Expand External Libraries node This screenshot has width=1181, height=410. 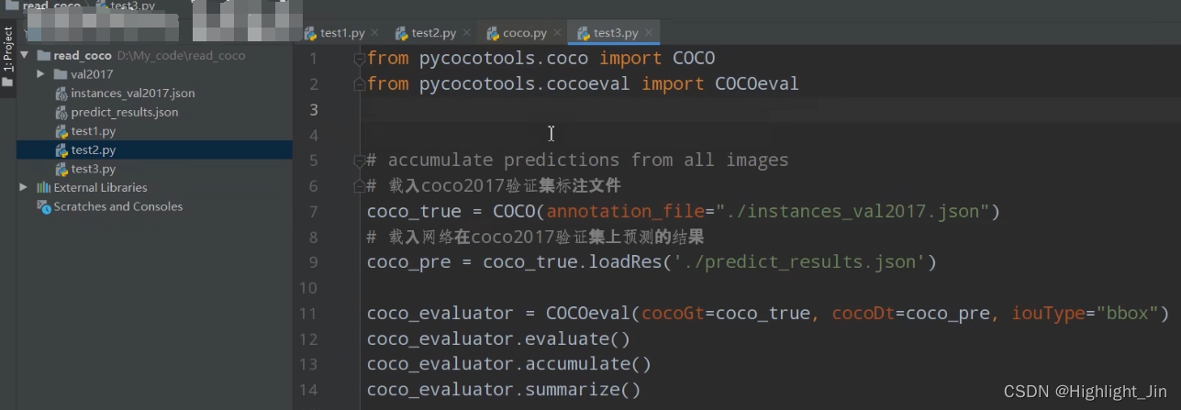24,187
